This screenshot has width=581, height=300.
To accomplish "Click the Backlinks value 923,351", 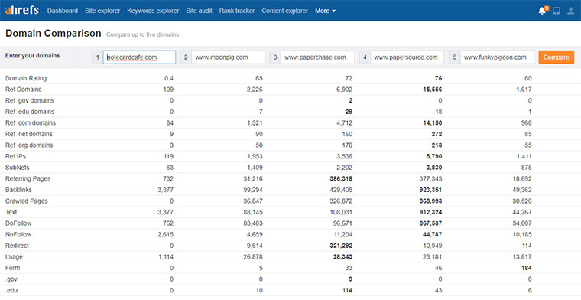I will pos(430,190).
